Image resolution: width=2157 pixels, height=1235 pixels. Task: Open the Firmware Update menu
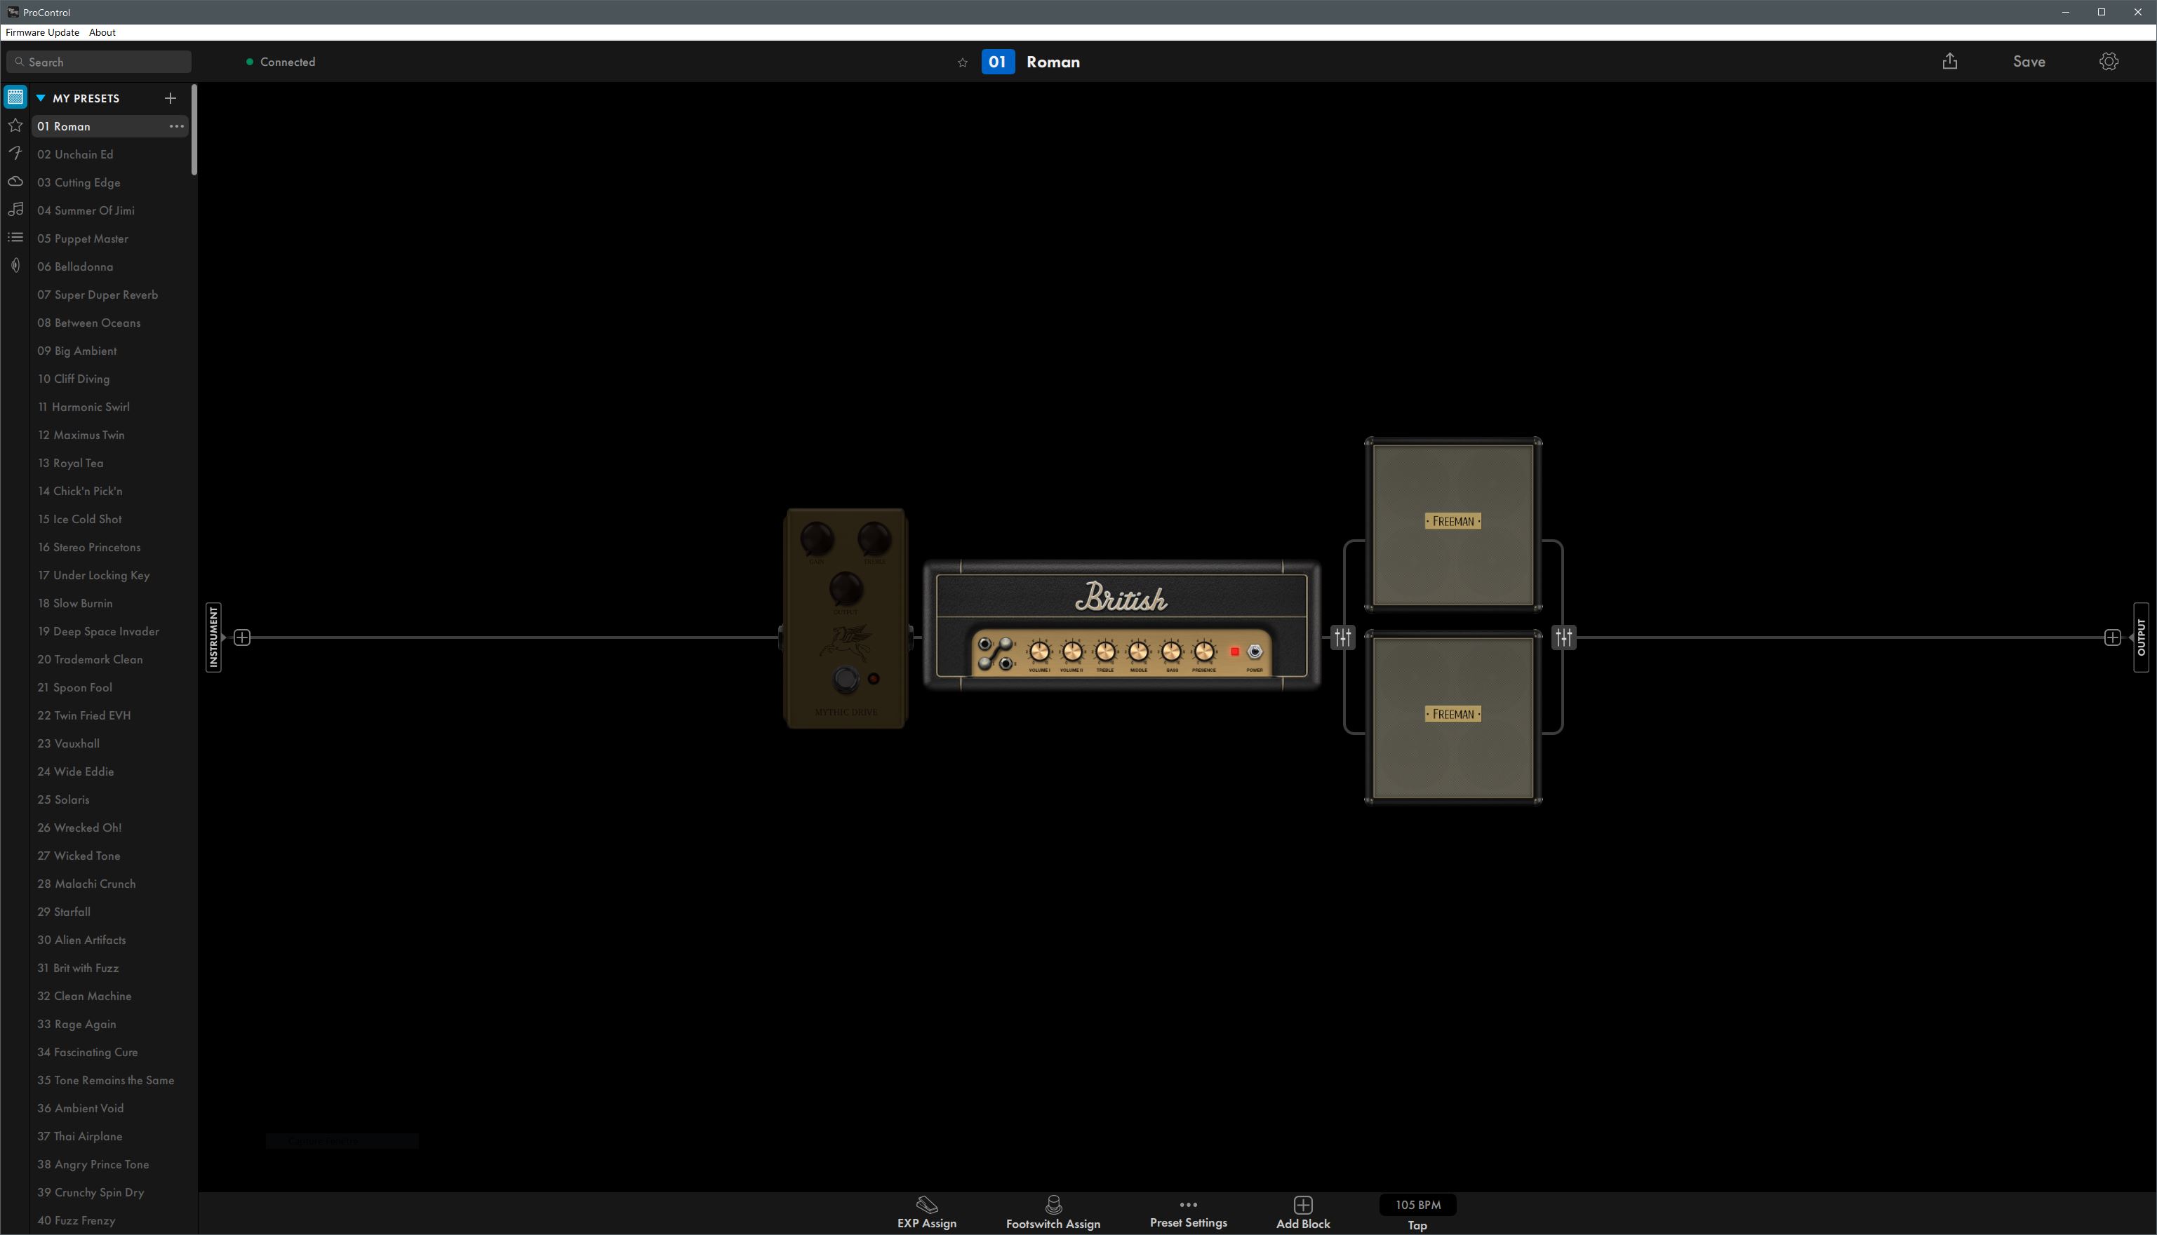coord(41,32)
